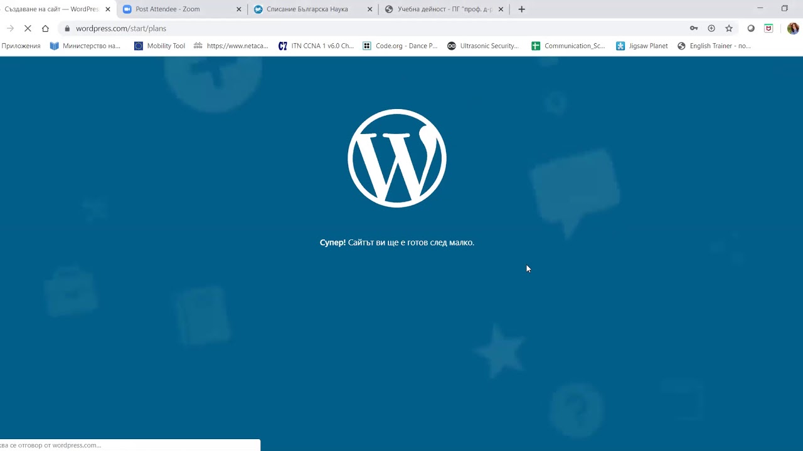Open the user profile avatar
The image size is (803, 451).
tap(793, 28)
